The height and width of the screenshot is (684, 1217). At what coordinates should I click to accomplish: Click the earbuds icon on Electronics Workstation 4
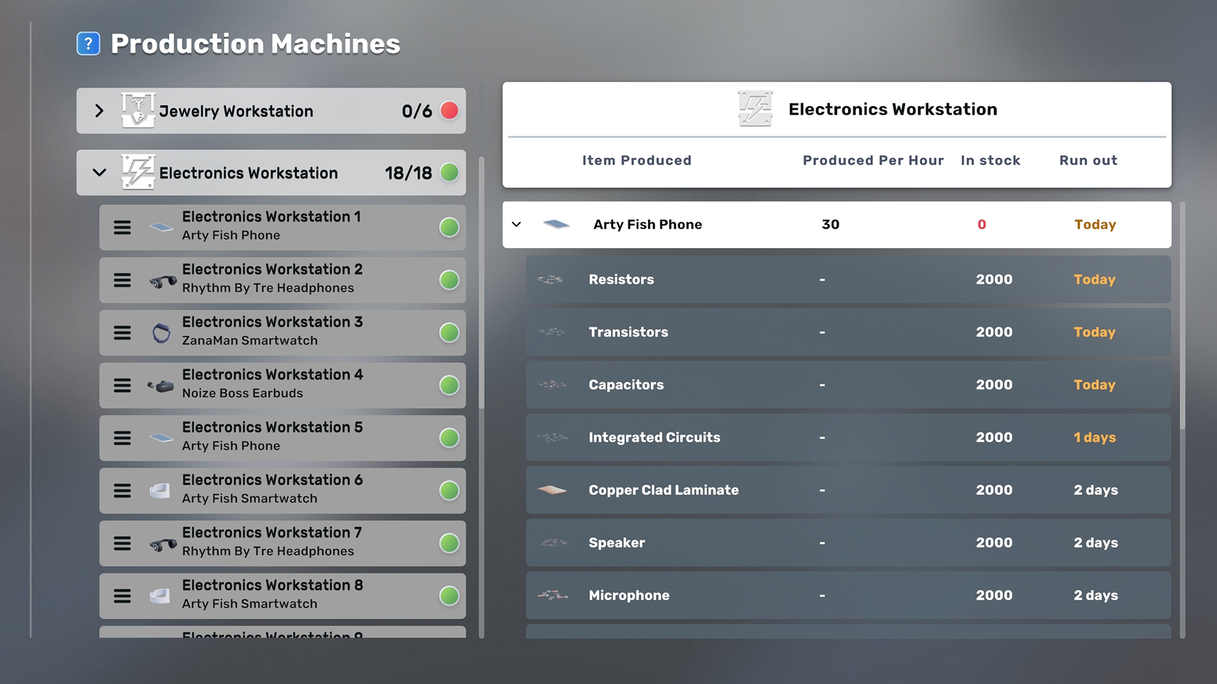tap(161, 385)
